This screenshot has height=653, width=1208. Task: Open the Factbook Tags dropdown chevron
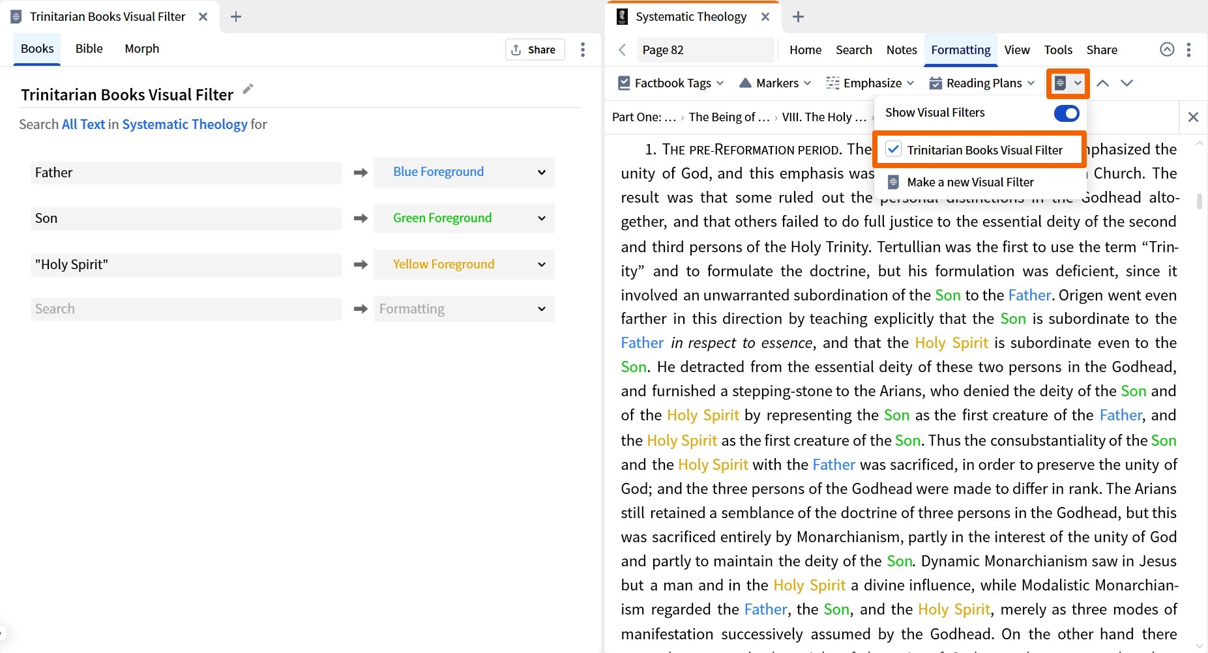coord(720,83)
